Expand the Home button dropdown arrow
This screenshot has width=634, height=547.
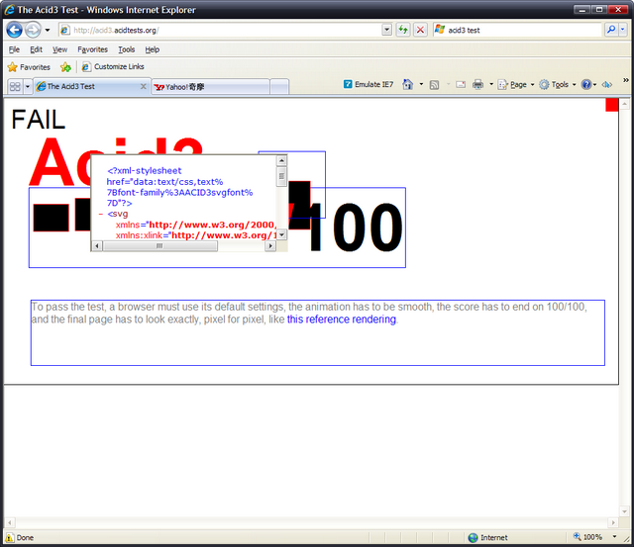421,84
